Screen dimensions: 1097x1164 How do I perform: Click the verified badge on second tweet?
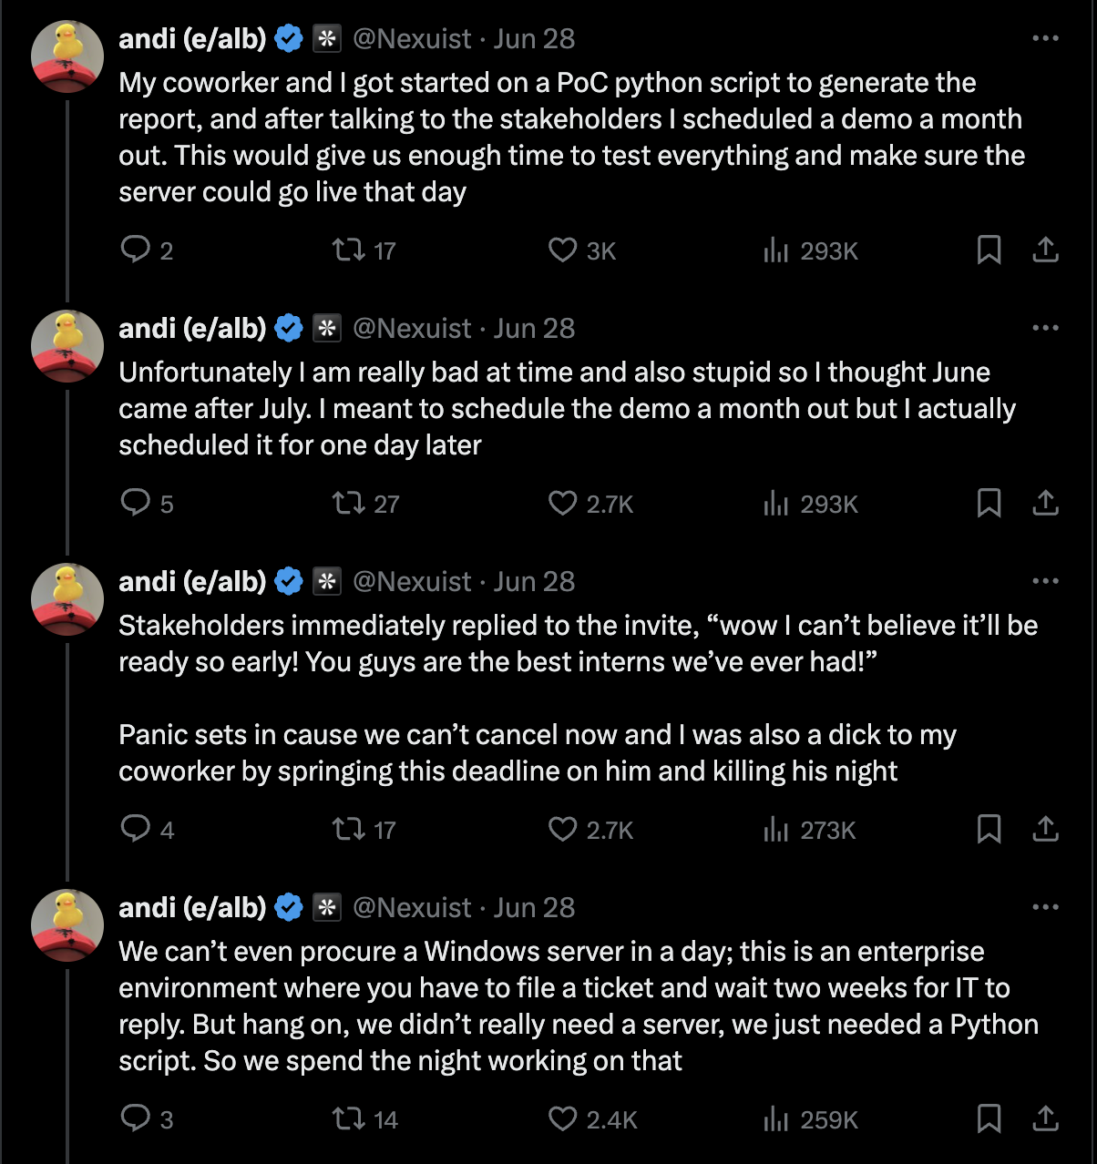pyautogui.click(x=289, y=328)
